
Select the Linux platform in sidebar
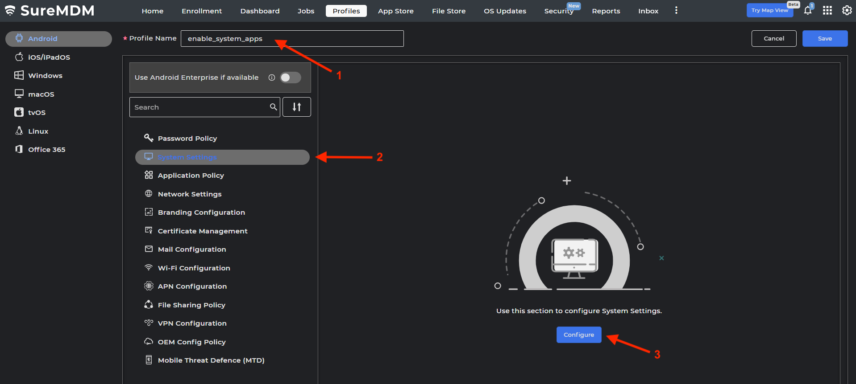[x=38, y=131]
